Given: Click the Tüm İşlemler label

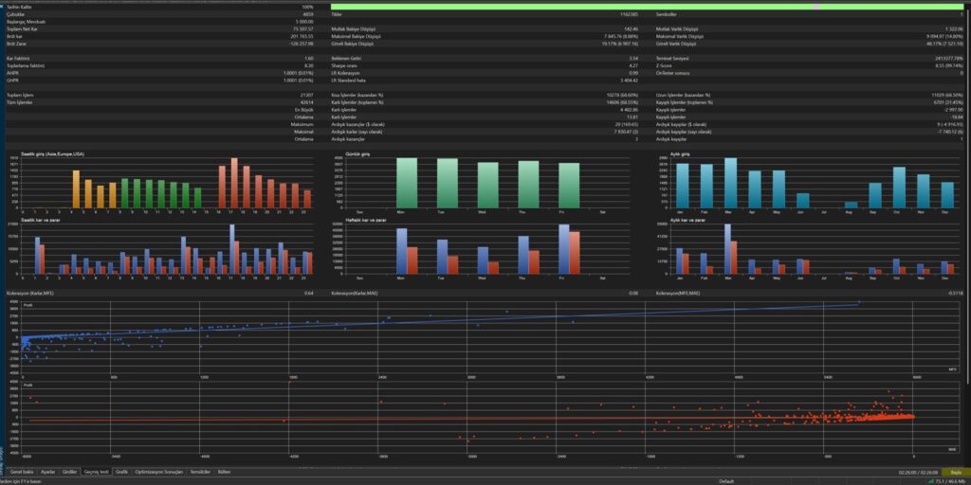Looking at the screenshot, I should click(19, 102).
